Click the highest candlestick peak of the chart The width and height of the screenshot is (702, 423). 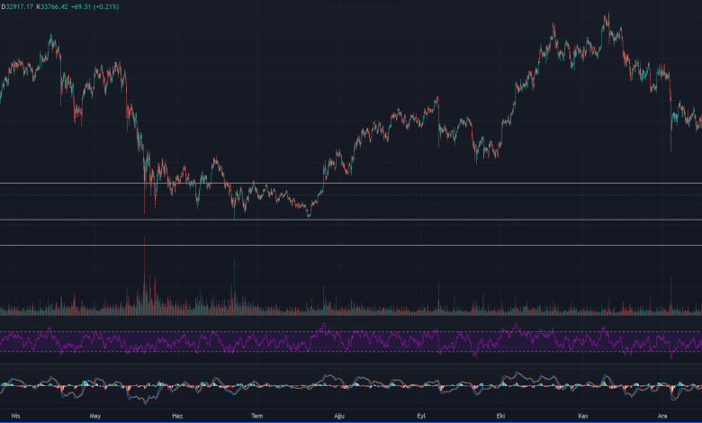click(x=607, y=16)
